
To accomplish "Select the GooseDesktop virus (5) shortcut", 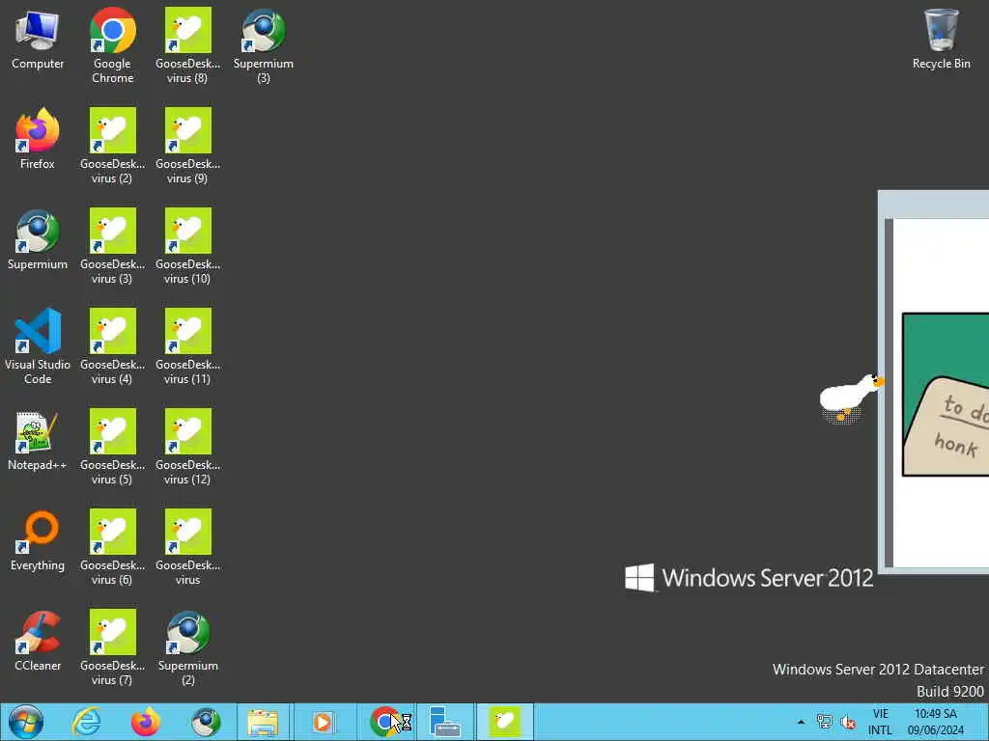I will pos(112,446).
